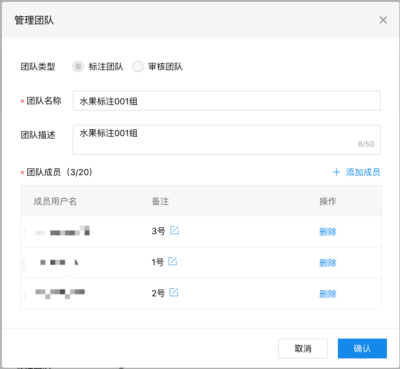Click the 管理团队 dialog title
The image size is (400, 369).
click(34, 20)
